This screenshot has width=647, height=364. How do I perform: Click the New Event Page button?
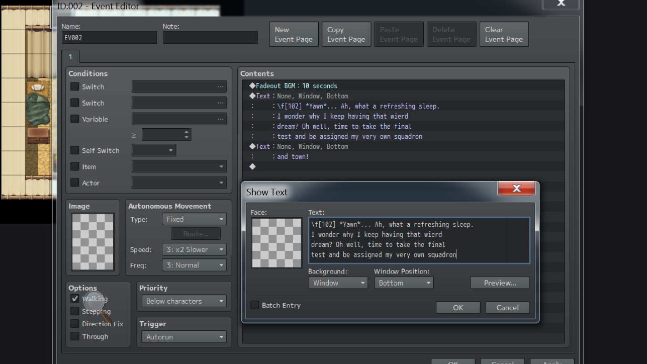[x=294, y=34]
